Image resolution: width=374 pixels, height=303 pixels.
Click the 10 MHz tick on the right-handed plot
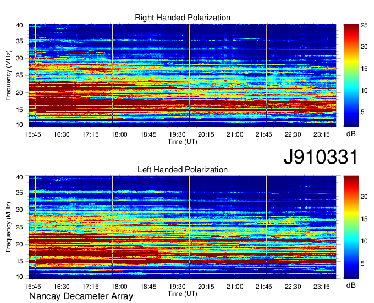[20, 125]
